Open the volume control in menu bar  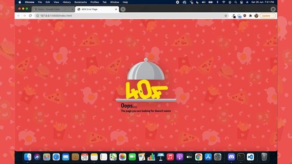(x=203, y=2)
